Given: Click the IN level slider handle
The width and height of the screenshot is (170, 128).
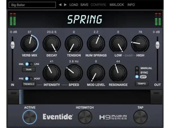Looking at the screenshot, I should [12, 45].
